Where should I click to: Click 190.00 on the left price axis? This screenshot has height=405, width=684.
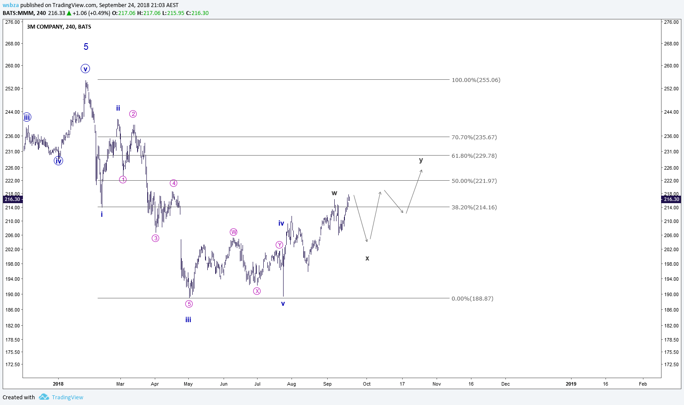click(12, 294)
